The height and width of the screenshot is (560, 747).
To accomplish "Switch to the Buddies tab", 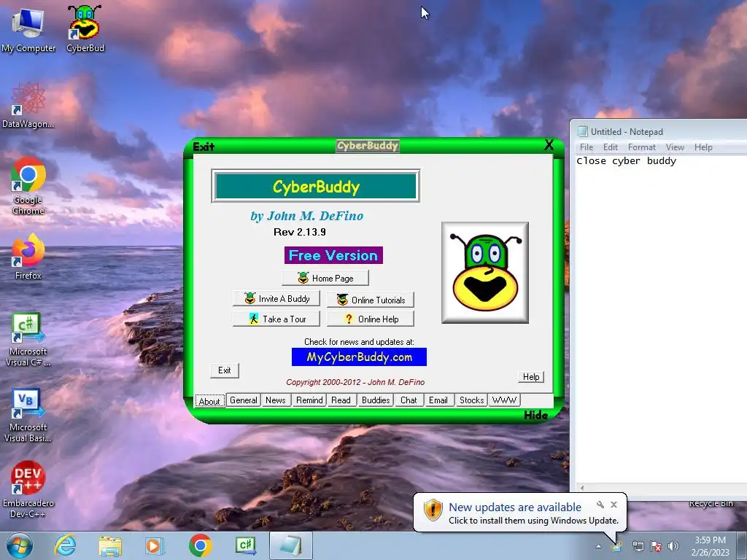I will [x=376, y=400].
